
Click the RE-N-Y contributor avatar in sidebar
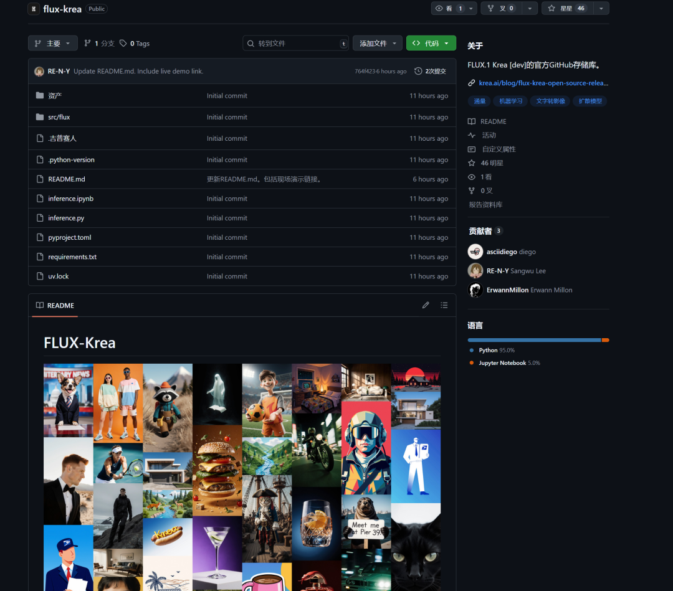point(475,271)
